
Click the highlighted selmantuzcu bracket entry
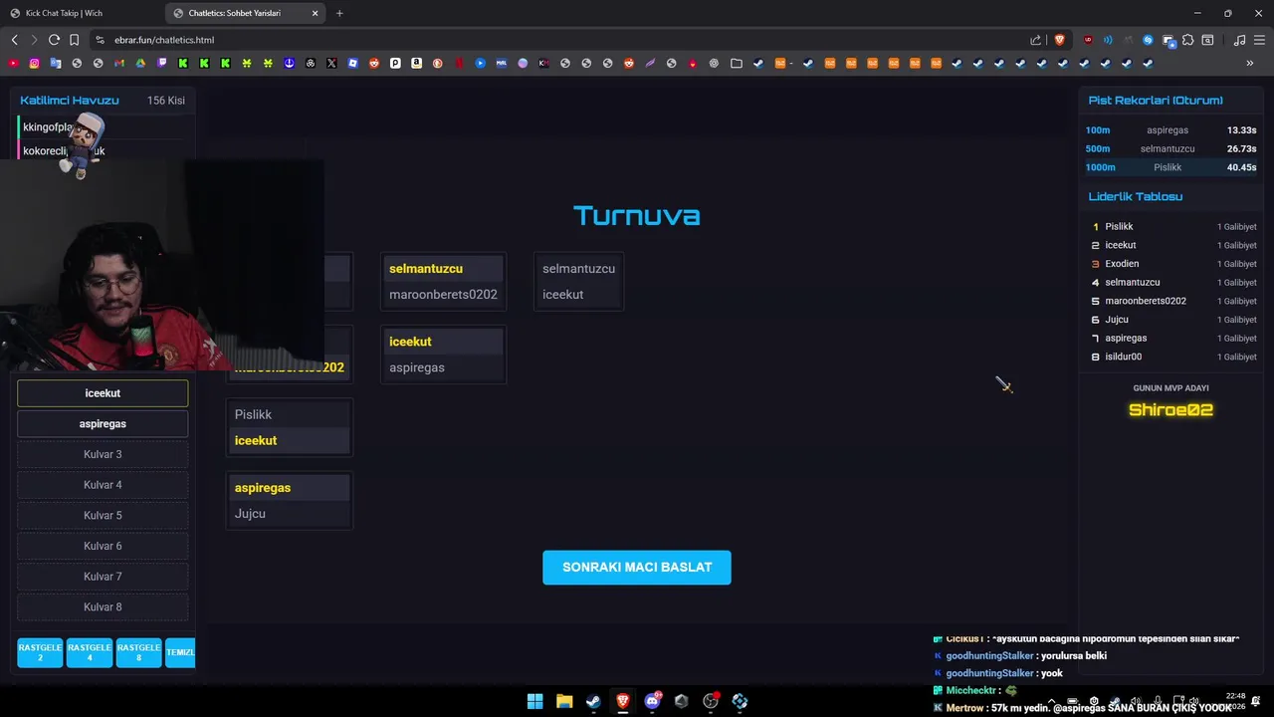pyautogui.click(x=443, y=269)
